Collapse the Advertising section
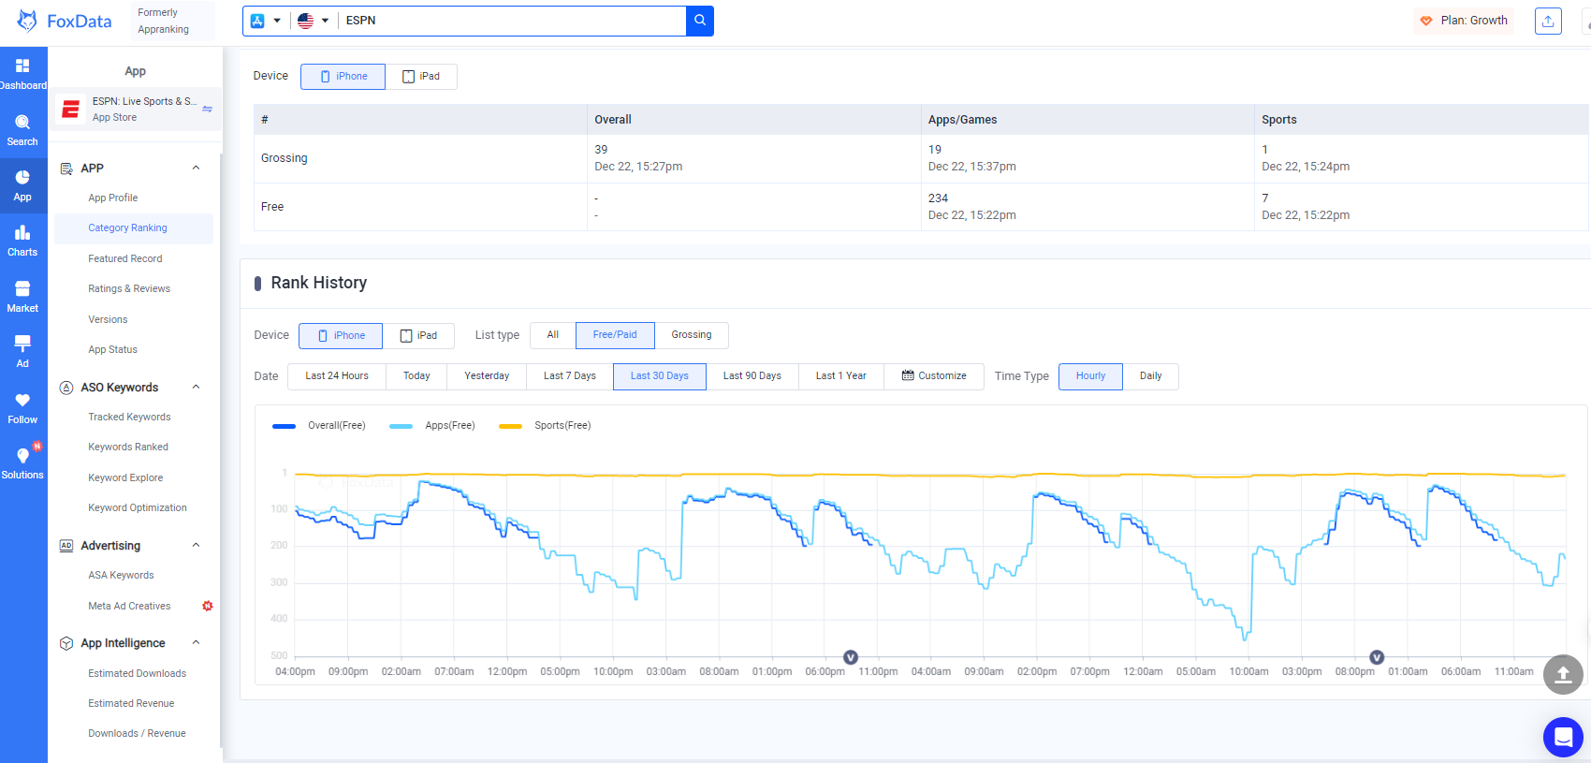The height and width of the screenshot is (763, 1591). [196, 546]
